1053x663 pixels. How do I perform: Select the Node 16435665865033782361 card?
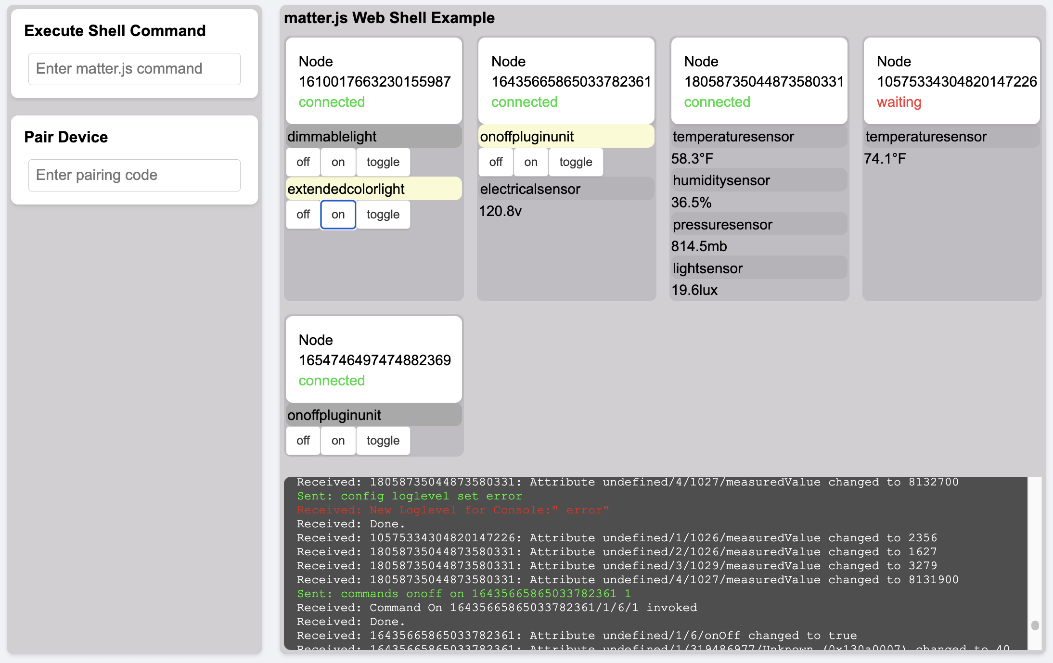click(x=566, y=81)
